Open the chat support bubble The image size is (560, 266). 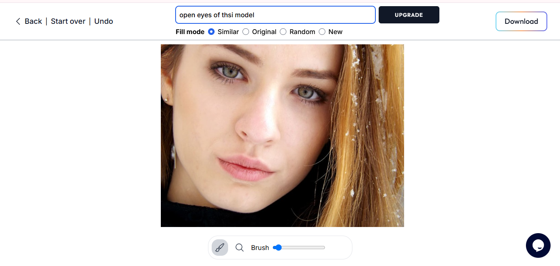(538, 245)
